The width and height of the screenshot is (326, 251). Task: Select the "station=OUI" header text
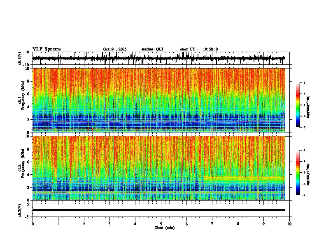coord(152,49)
